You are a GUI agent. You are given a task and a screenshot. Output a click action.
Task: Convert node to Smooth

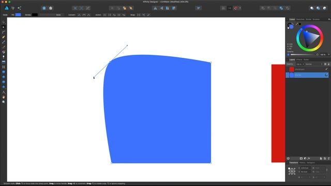84,15
